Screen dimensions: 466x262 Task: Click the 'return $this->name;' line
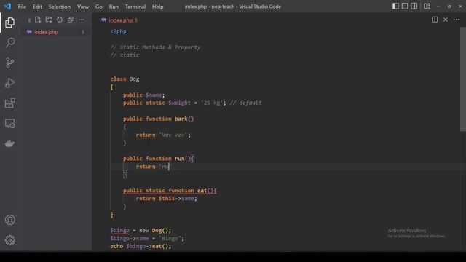[x=167, y=199]
